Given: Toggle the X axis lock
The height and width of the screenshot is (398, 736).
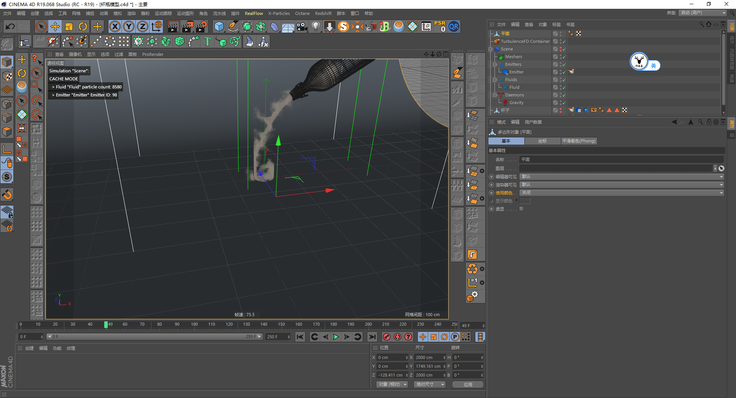Looking at the screenshot, I should click(x=115, y=26).
